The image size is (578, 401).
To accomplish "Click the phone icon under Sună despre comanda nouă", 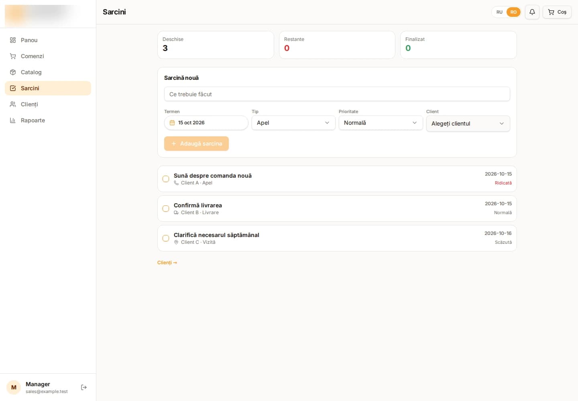I will click(176, 183).
